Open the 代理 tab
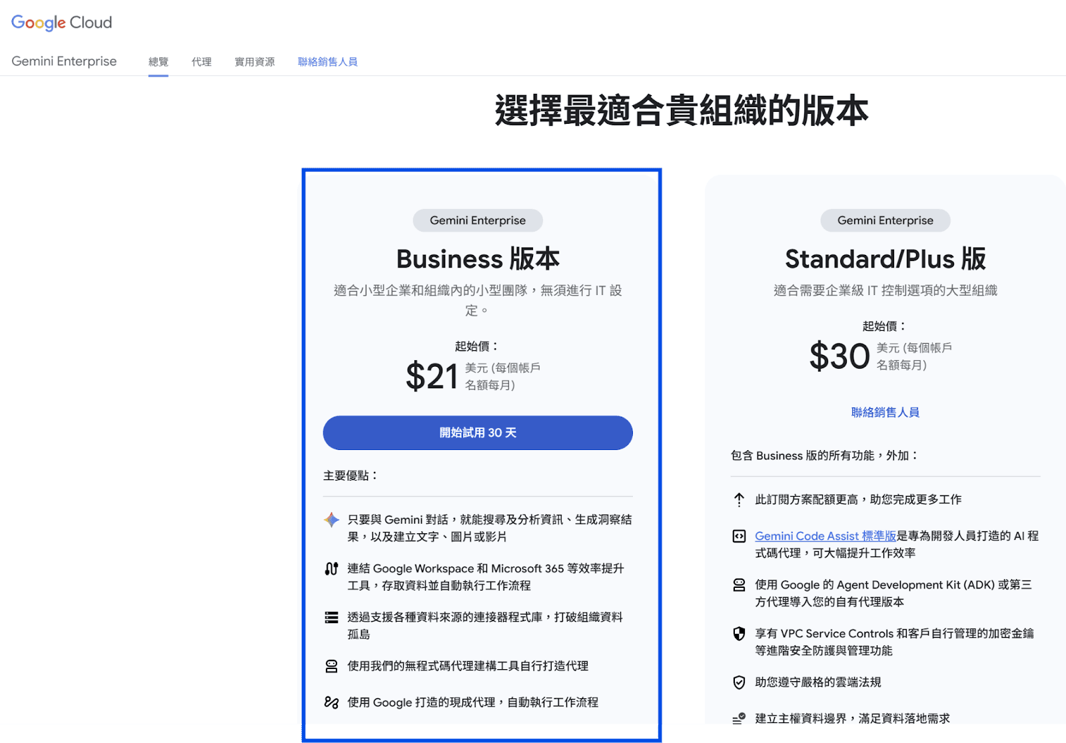The height and width of the screenshot is (743, 1066). click(202, 62)
